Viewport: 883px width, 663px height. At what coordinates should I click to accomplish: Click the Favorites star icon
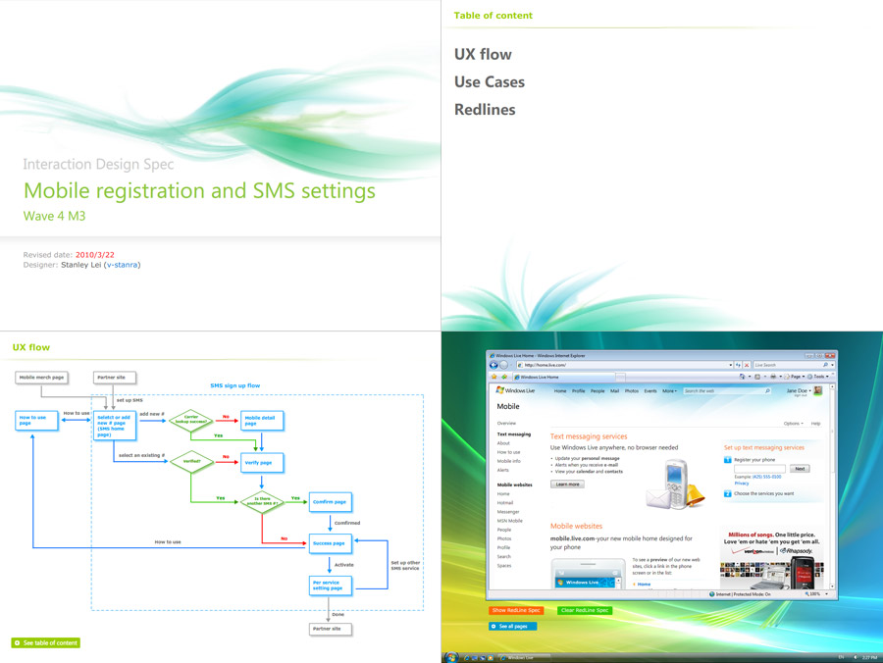tap(494, 377)
